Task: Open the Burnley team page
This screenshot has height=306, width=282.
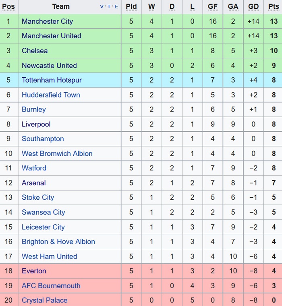Action: pos(34,110)
